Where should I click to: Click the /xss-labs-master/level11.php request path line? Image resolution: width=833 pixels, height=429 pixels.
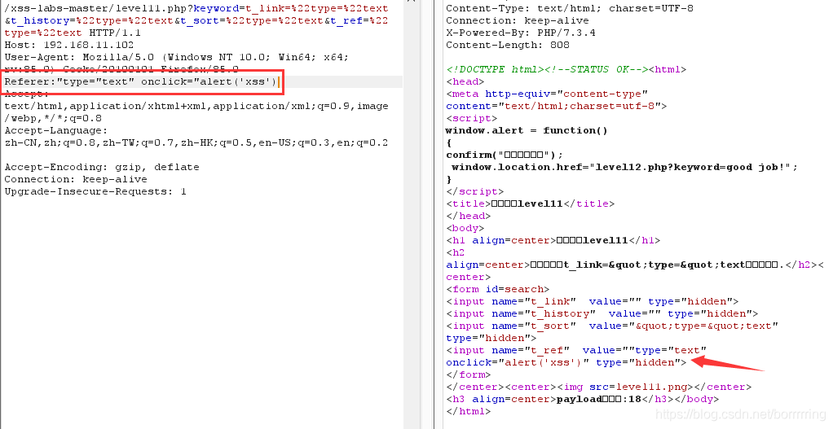196,8
